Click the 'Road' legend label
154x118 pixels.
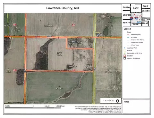(129, 32)
